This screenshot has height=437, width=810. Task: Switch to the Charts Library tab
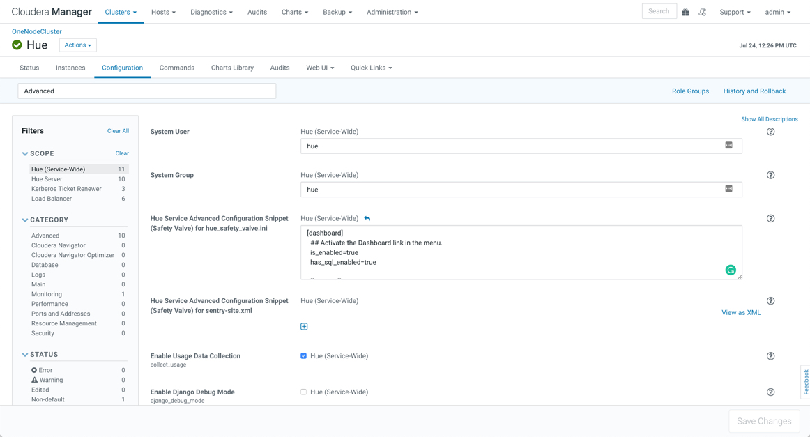pyautogui.click(x=232, y=68)
